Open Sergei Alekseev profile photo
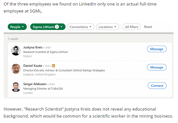 tap(16, 87)
